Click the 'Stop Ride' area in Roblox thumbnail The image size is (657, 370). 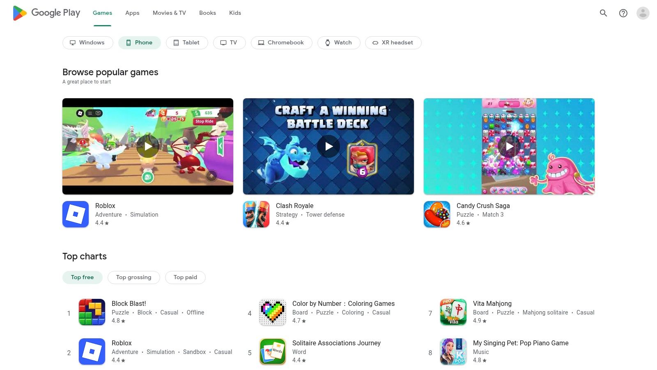tap(204, 121)
